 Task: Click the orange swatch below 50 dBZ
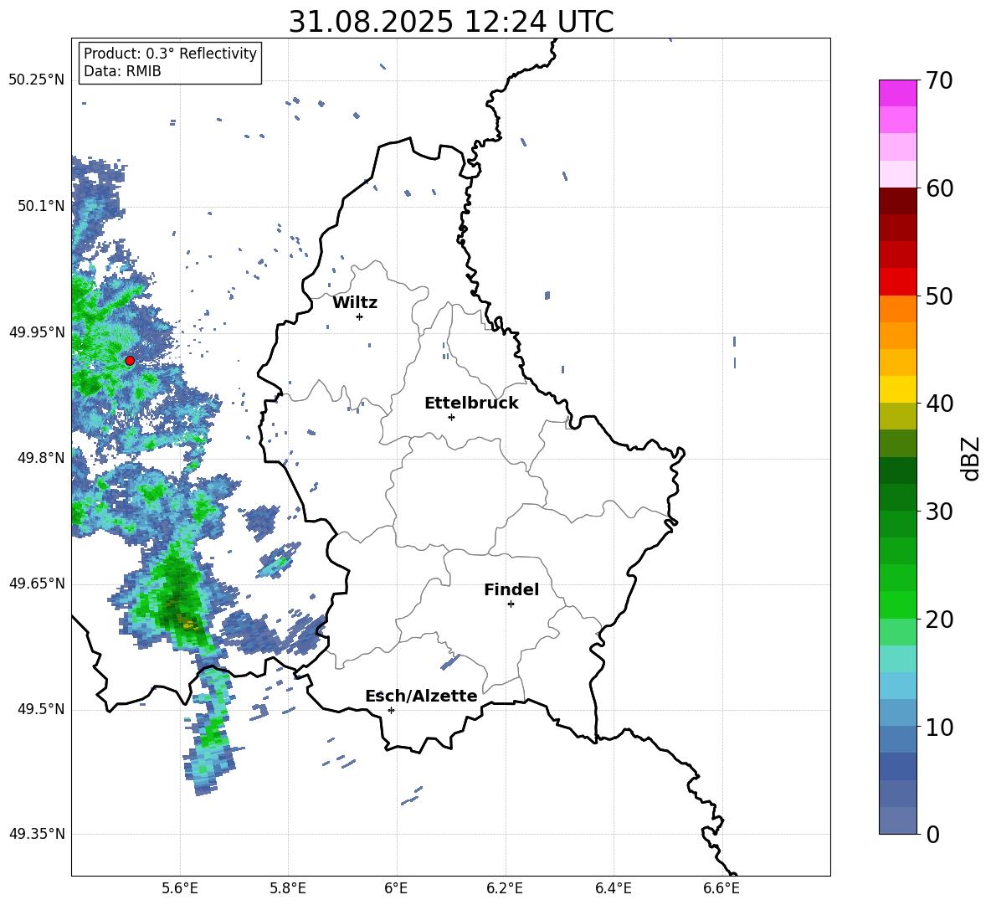(x=897, y=308)
